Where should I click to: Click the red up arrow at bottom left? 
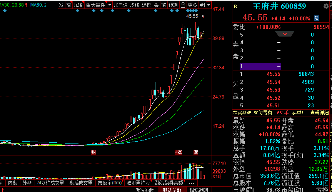(x=3, y=190)
